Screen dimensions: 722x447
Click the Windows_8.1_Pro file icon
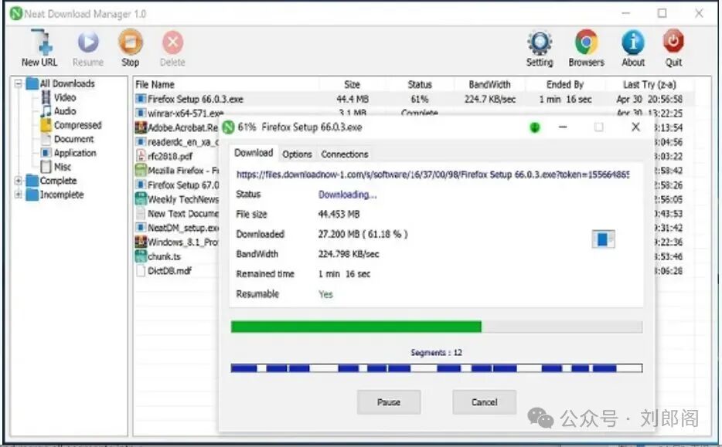[x=141, y=242]
